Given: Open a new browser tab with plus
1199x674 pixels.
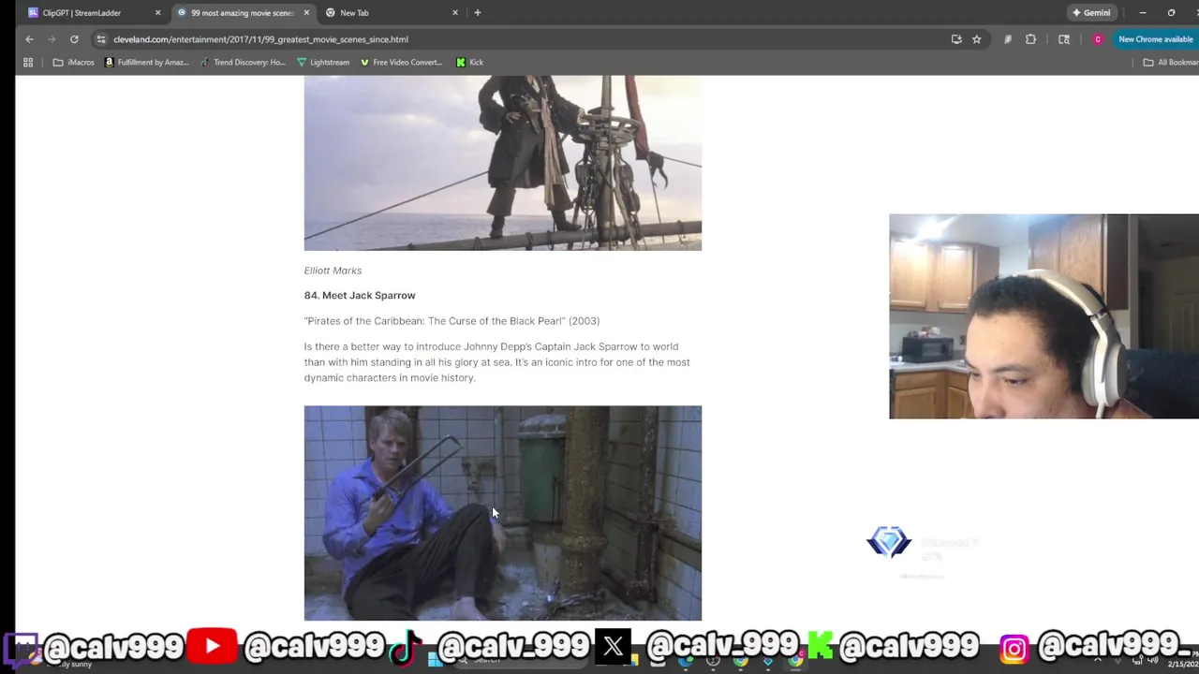Looking at the screenshot, I should [x=478, y=13].
